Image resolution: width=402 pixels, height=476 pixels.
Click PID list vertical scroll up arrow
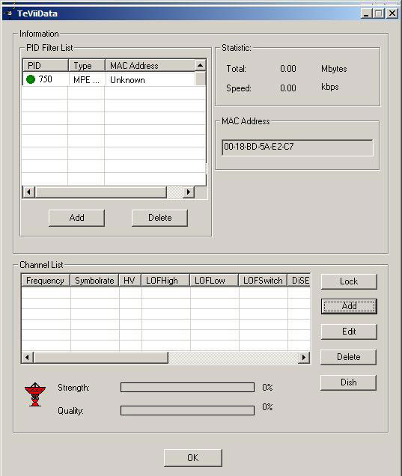[x=200, y=65]
